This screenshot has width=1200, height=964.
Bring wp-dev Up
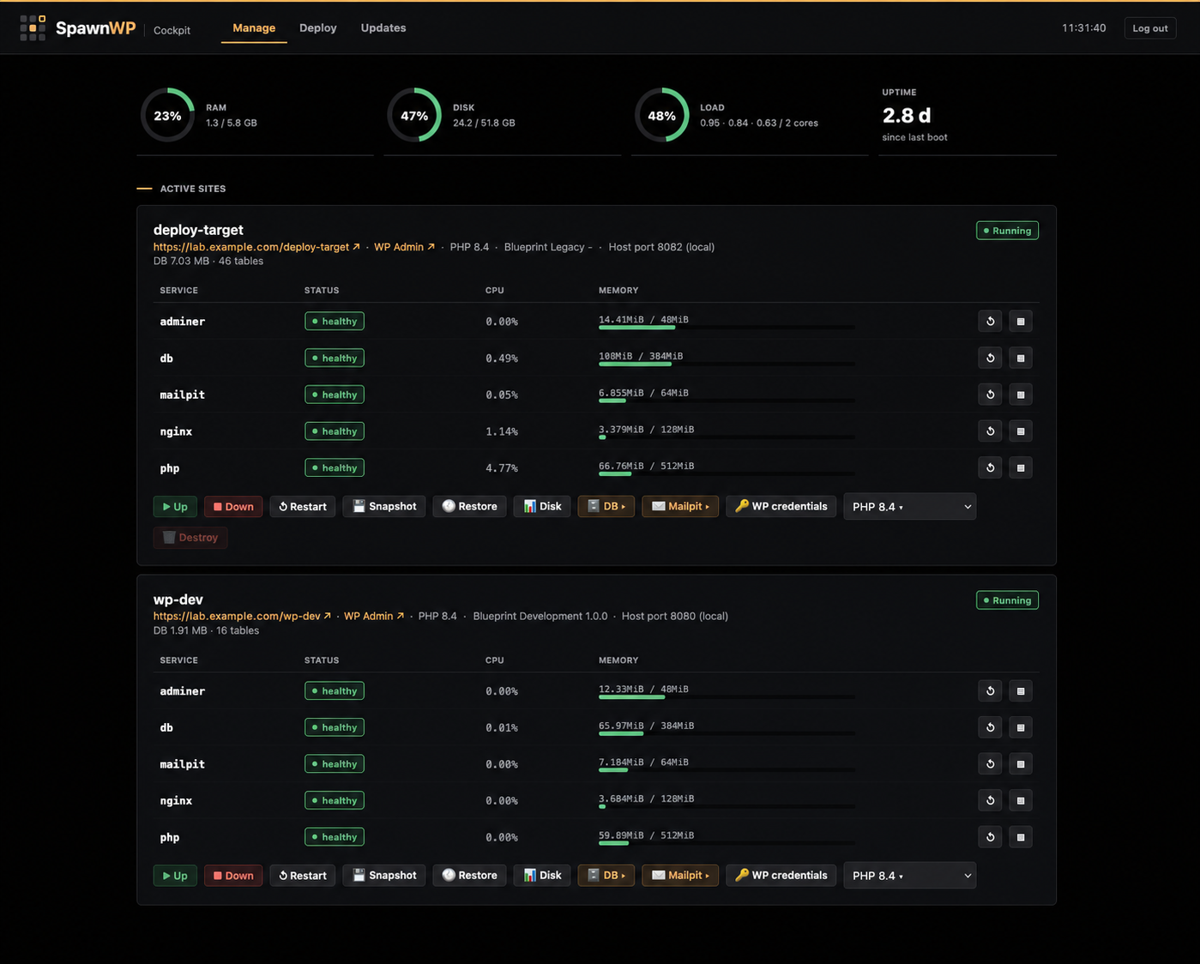pyautogui.click(x=175, y=876)
